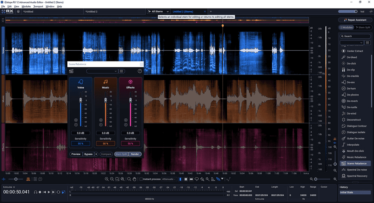Click the play selection button
Viewport: 374px width, 203px height.
click(x=53, y=192)
